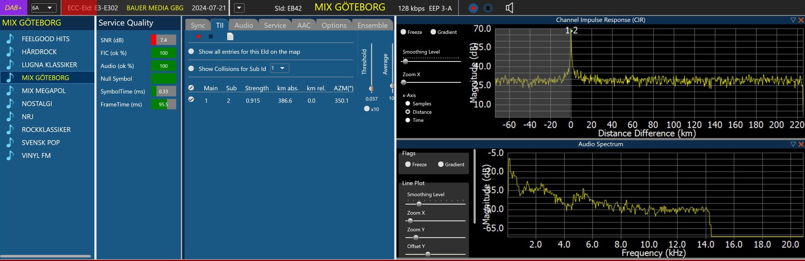The image size is (805, 261).
Task: Click the km abs. column header
Action: (x=288, y=88)
